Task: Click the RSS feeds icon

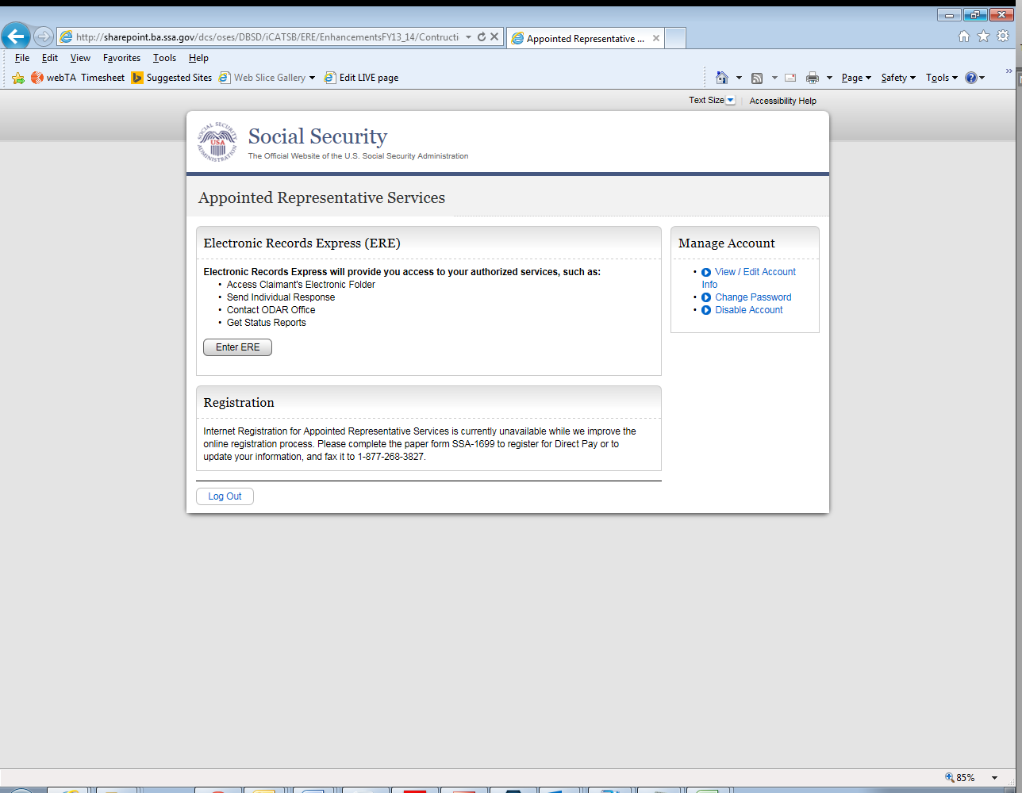Action: point(757,78)
